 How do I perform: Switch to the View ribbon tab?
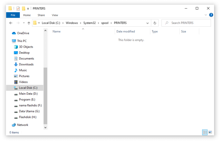pyautogui.click(x=55, y=15)
